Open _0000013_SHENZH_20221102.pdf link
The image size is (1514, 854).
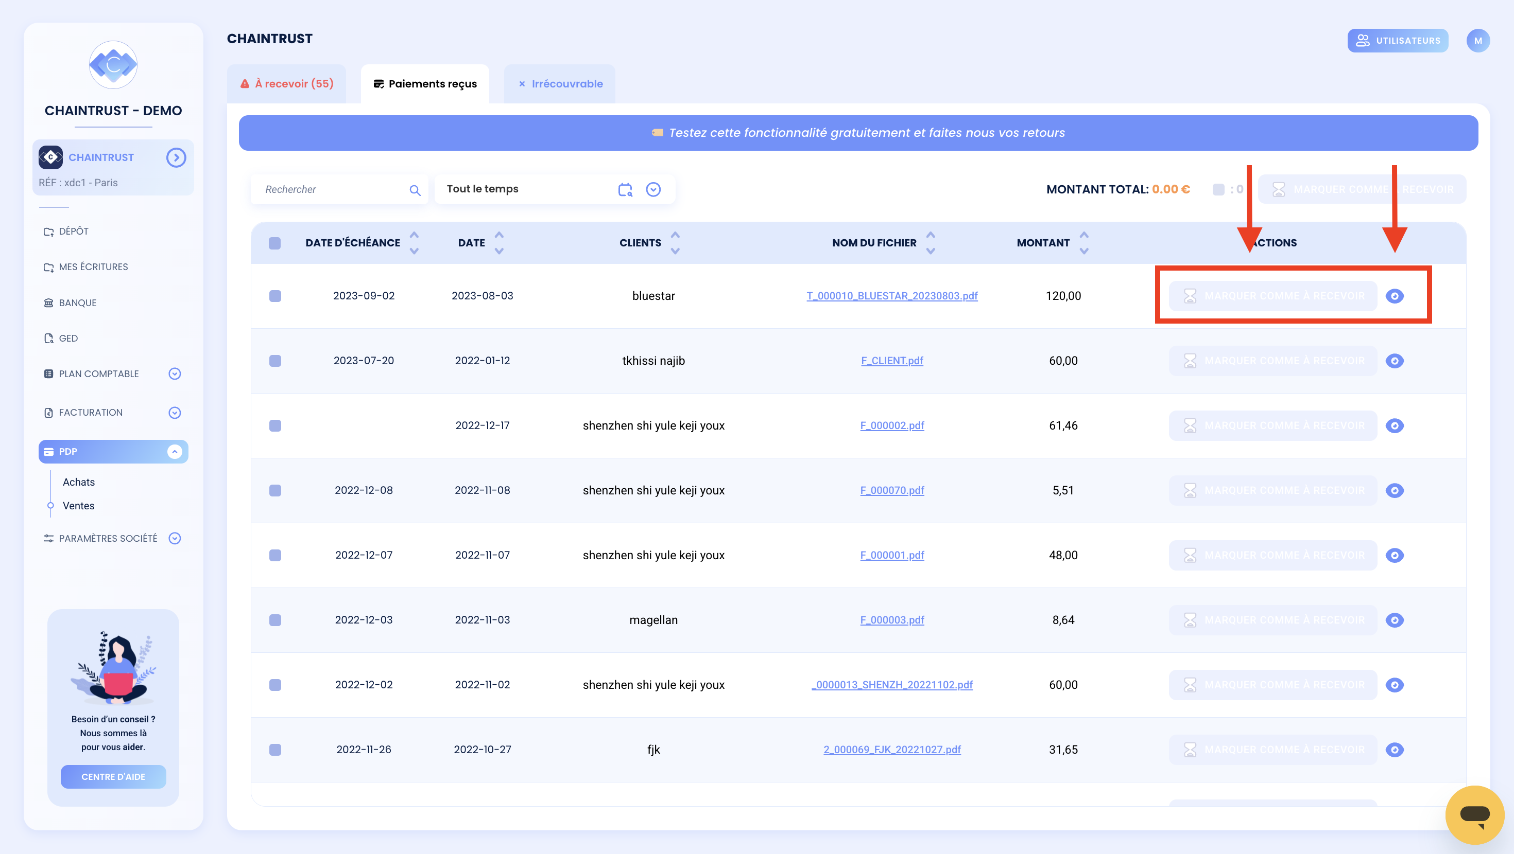click(x=891, y=685)
